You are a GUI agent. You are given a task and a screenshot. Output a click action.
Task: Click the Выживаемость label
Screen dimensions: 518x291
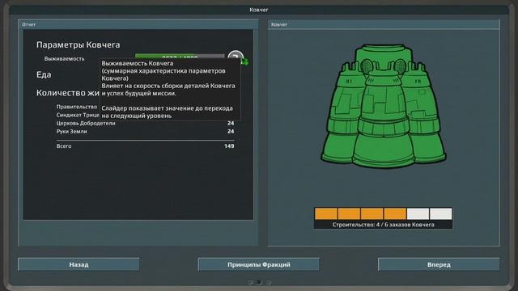pos(64,59)
